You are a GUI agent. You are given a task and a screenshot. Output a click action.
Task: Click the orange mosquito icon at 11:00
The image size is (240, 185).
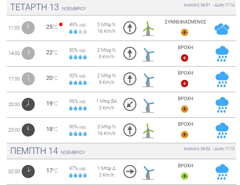[x=185, y=32]
